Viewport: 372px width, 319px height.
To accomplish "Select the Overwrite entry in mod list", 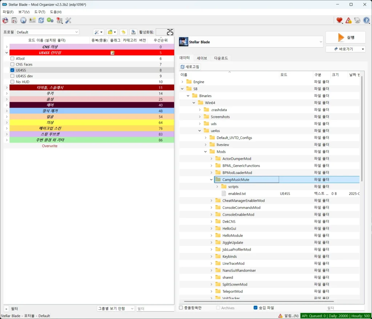I will click(49, 146).
